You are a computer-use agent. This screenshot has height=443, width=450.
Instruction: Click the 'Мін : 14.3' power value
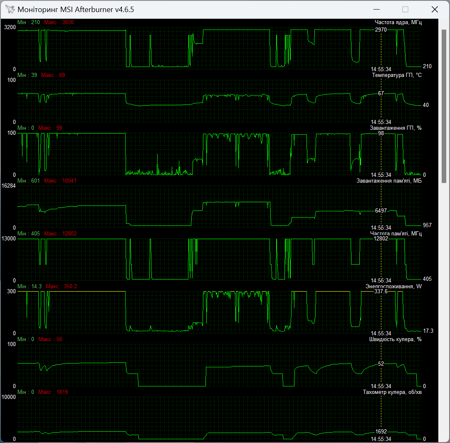[30, 287]
